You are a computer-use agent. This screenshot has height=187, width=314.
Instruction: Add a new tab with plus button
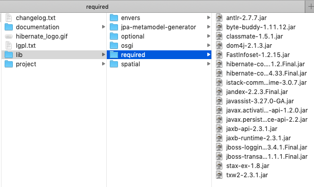[x=310, y=7]
